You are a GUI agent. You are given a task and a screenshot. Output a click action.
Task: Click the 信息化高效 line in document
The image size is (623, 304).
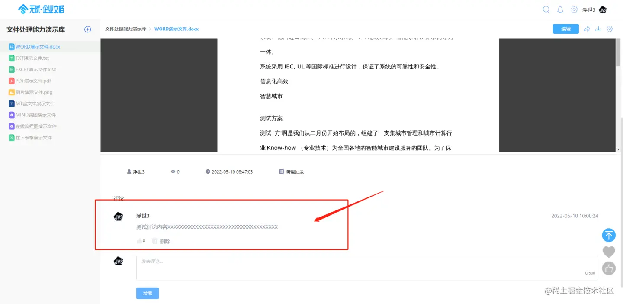point(274,81)
